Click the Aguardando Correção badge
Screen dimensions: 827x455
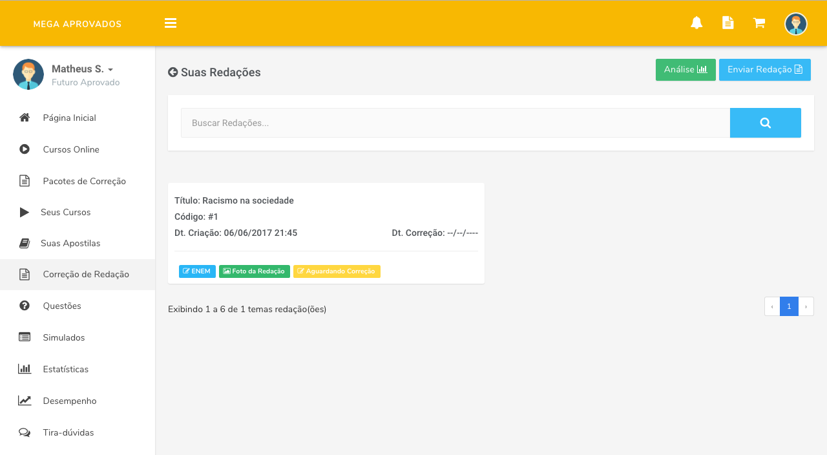pos(337,271)
